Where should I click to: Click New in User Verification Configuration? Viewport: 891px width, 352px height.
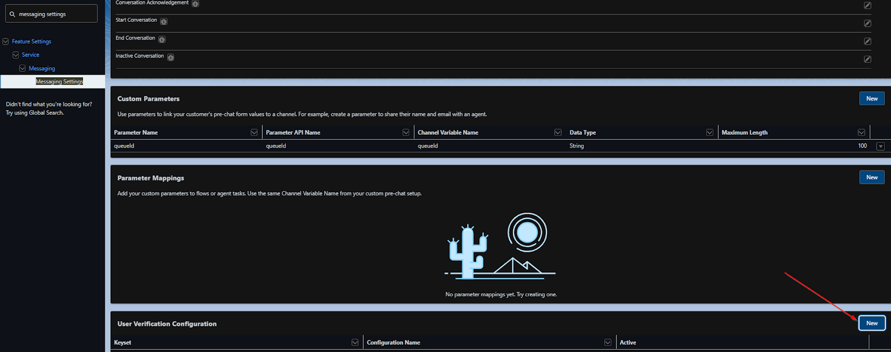point(872,323)
